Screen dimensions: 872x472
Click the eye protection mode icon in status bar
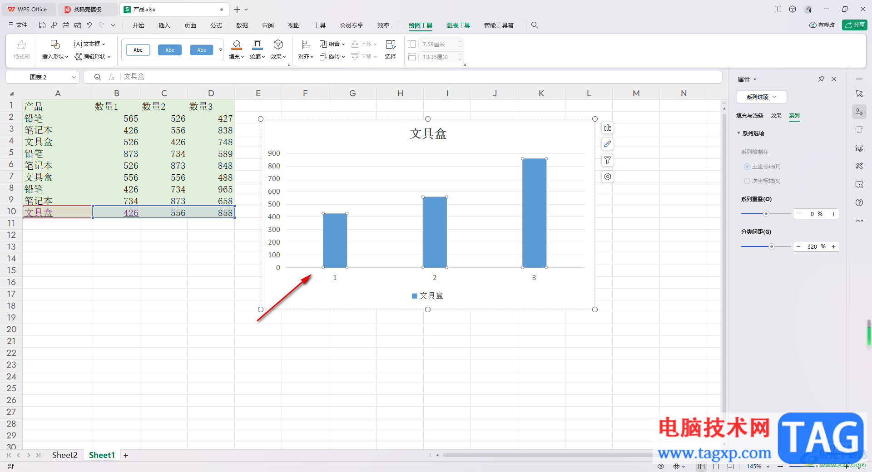[661, 466]
